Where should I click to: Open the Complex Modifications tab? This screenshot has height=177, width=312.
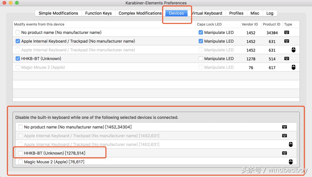tap(140, 13)
